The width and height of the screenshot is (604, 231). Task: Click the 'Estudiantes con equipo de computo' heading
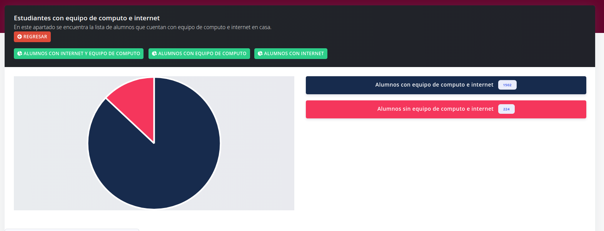(87, 18)
